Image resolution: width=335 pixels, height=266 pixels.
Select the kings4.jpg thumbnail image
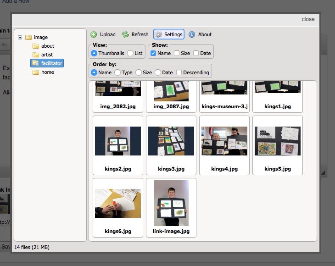pos(224,141)
